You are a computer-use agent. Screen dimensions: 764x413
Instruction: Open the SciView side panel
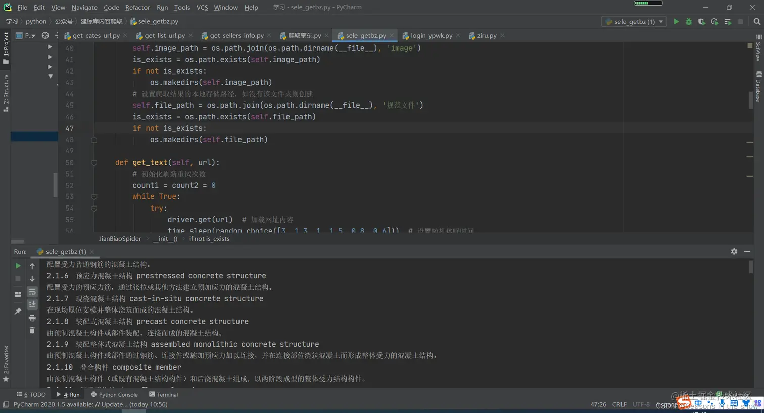pyautogui.click(x=758, y=48)
